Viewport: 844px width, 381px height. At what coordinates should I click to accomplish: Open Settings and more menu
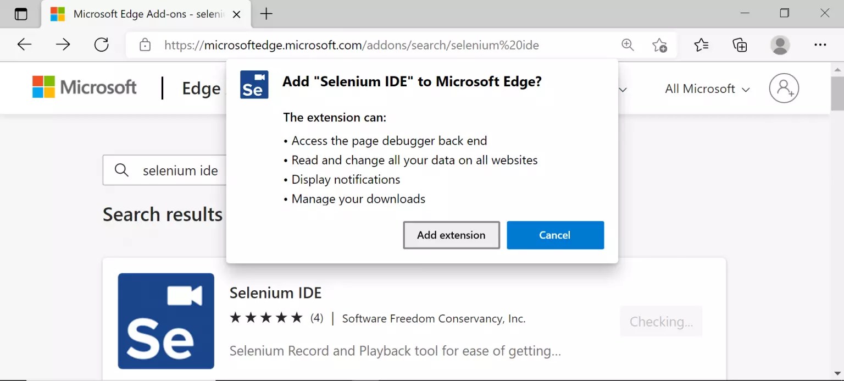(820, 45)
